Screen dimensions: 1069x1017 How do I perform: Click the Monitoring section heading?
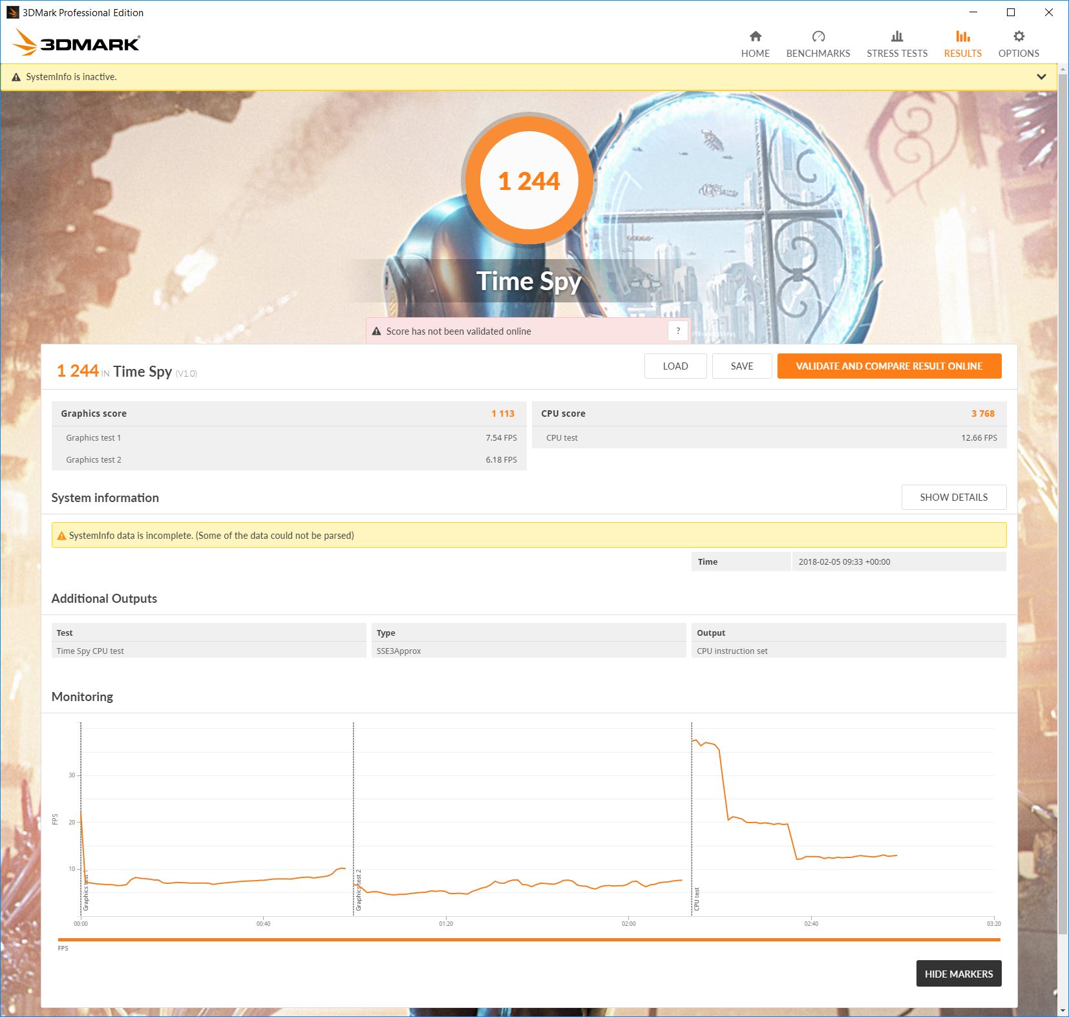[82, 697]
